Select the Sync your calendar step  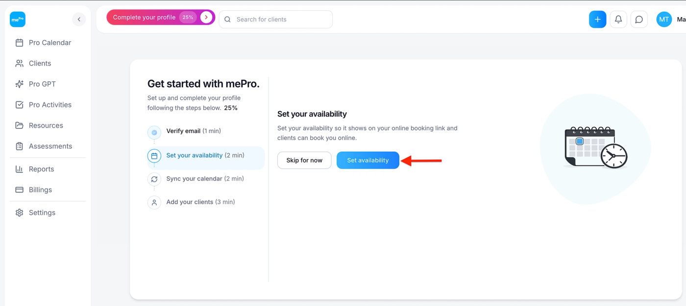tap(206, 179)
